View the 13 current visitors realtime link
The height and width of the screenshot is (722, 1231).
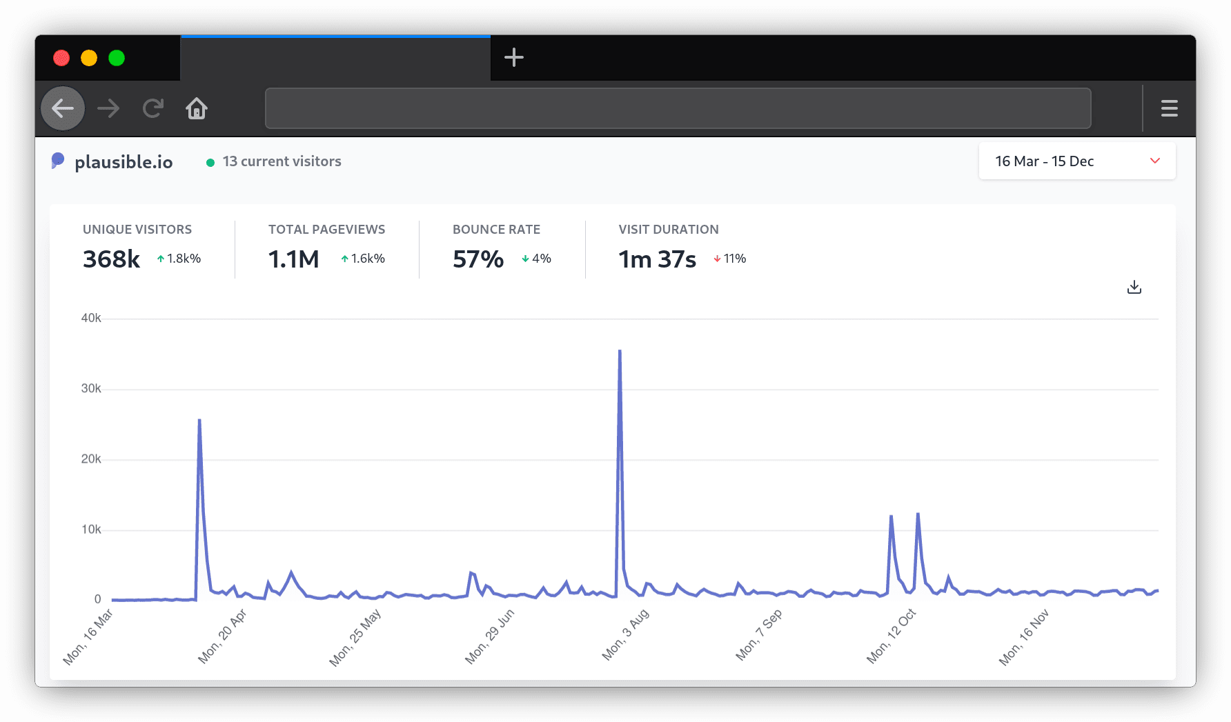282,161
